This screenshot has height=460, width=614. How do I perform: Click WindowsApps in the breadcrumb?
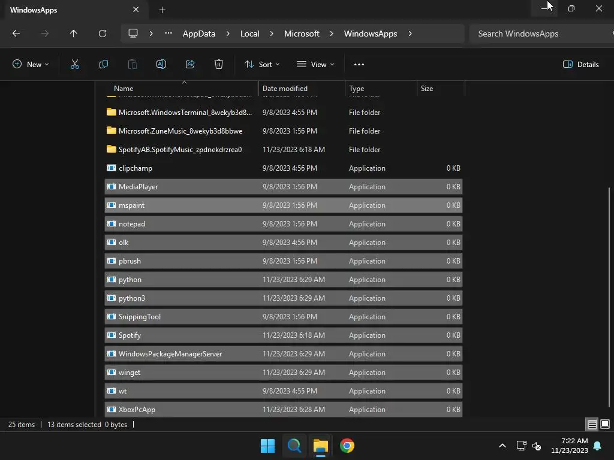371,34
